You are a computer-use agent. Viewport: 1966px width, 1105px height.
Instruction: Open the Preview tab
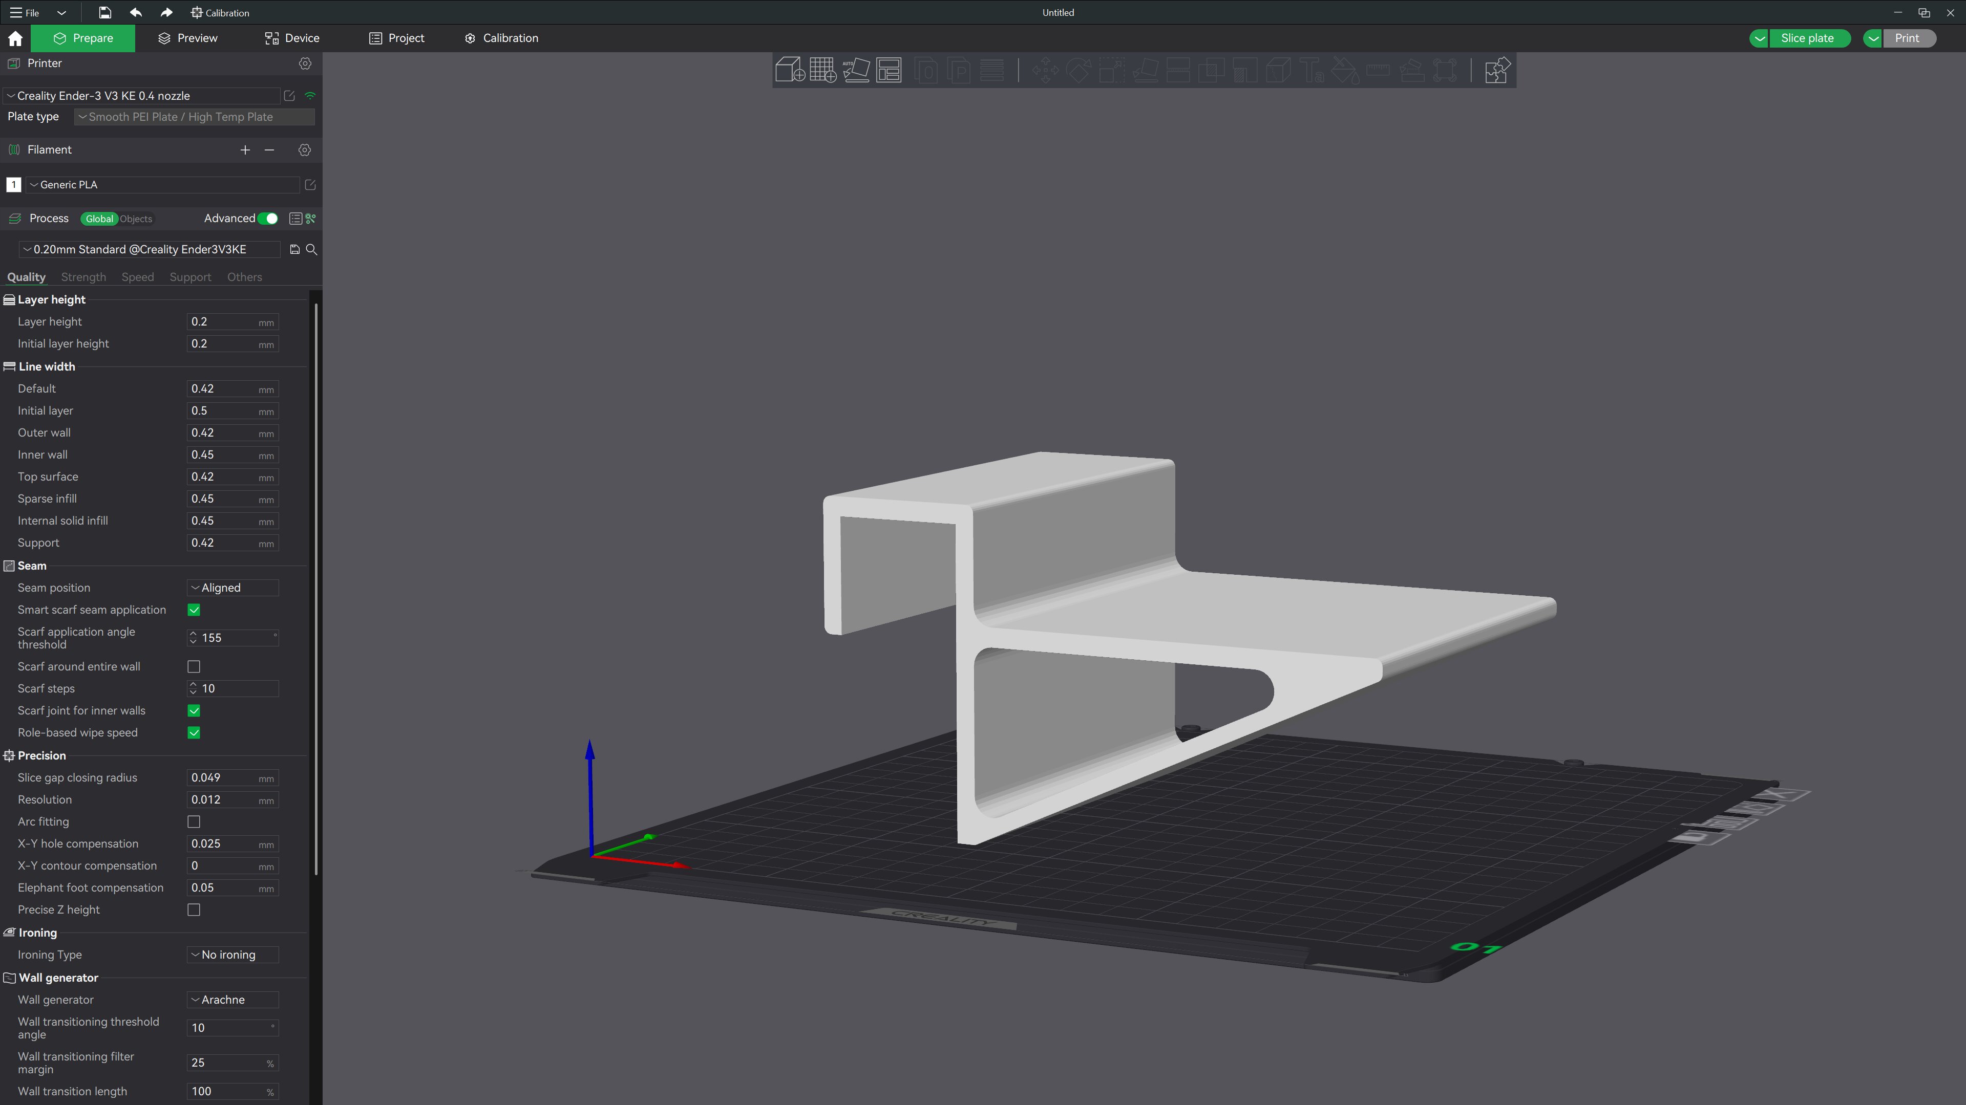click(x=188, y=38)
